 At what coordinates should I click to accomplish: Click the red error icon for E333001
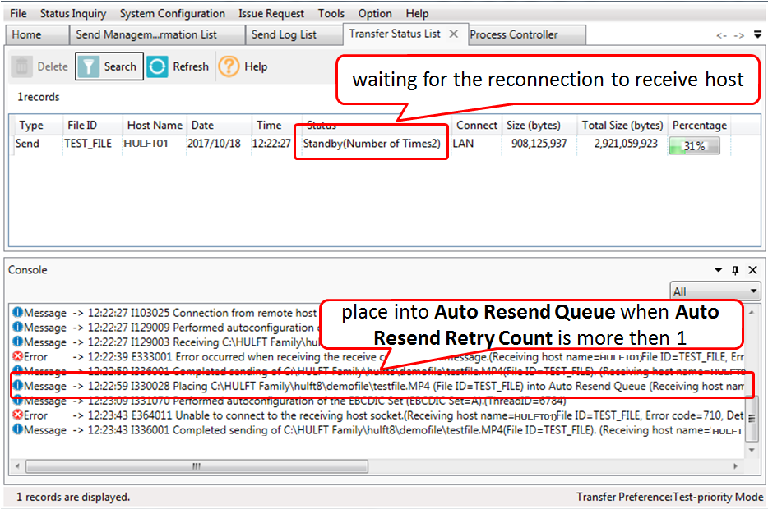[17, 357]
